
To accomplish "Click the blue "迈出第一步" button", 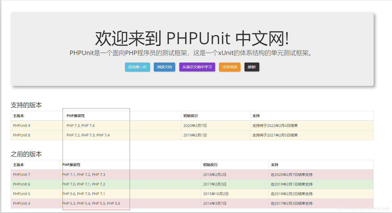I will pos(137,67).
